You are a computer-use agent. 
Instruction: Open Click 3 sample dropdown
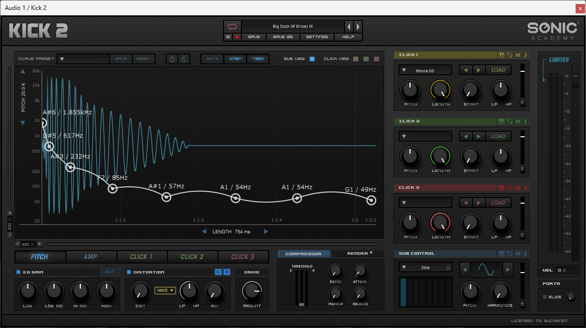pyautogui.click(x=425, y=203)
